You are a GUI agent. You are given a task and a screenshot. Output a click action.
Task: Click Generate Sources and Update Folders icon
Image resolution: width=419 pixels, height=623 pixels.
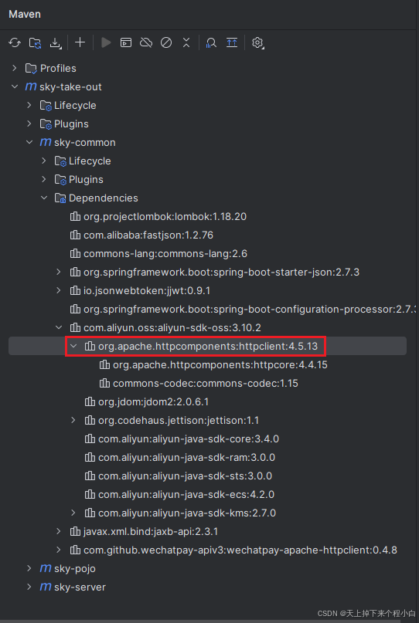[36, 42]
